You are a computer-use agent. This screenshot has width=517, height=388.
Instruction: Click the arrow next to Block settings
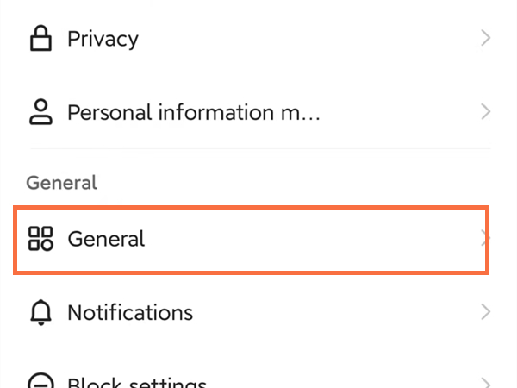[x=486, y=382]
